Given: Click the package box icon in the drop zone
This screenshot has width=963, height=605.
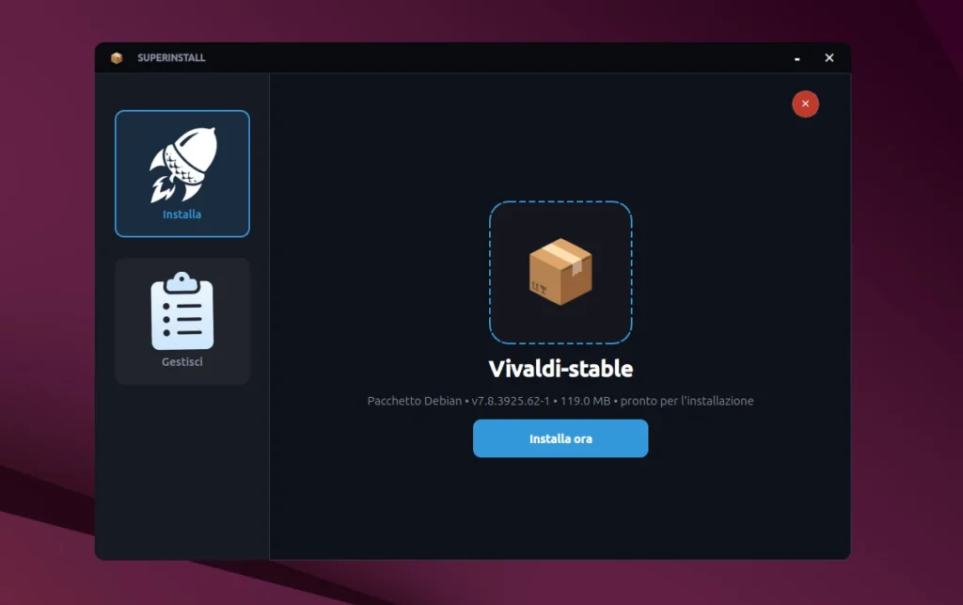Looking at the screenshot, I should [x=560, y=273].
